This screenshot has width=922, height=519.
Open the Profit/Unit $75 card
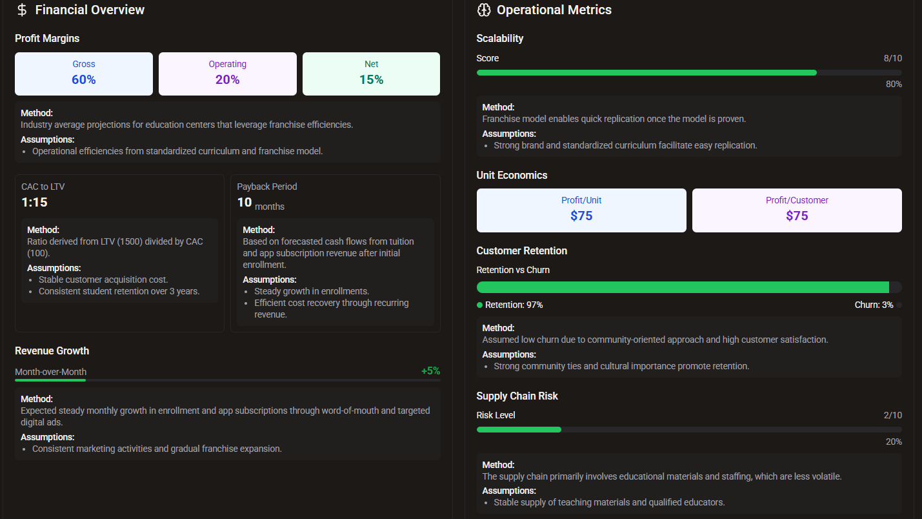click(581, 210)
